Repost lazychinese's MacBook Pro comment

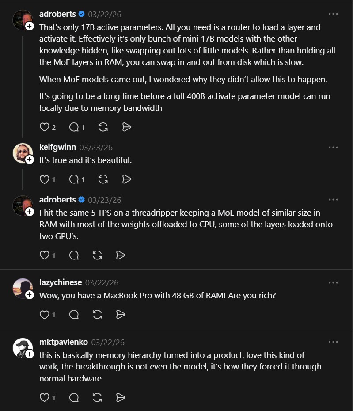click(98, 315)
